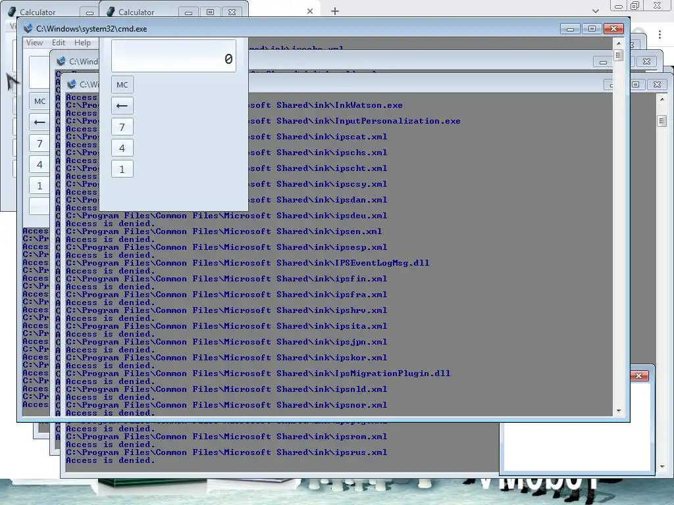The height and width of the screenshot is (505, 674).
Task: Click the console icon of the 'C:\Wi' window
Action: pyautogui.click(x=71, y=84)
